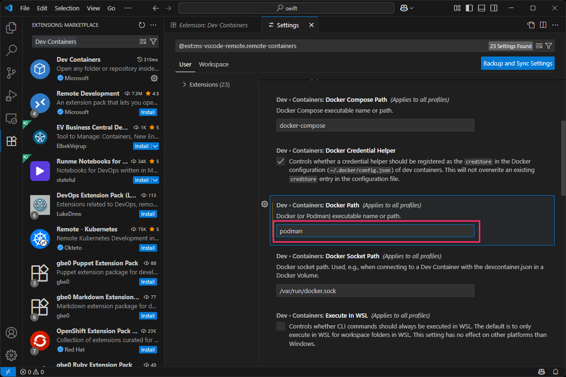Image resolution: width=566 pixels, height=377 pixels.
Task: Navigate back with the arrow icon
Action: (156, 8)
